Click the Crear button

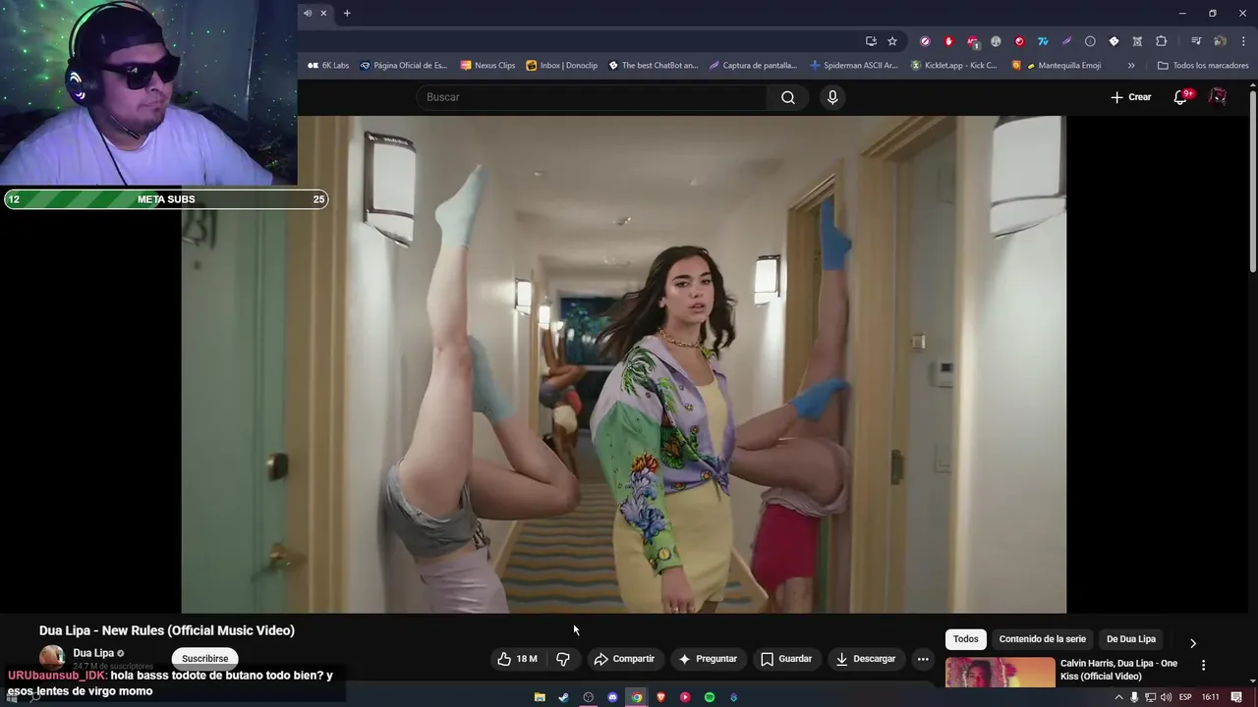(x=1130, y=97)
